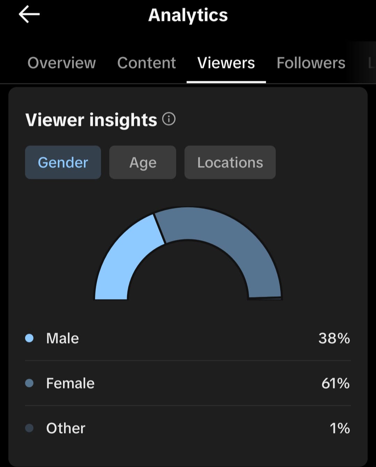Switch to the Content tab
Image resolution: width=376 pixels, height=467 pixels.
pos(147,63)
